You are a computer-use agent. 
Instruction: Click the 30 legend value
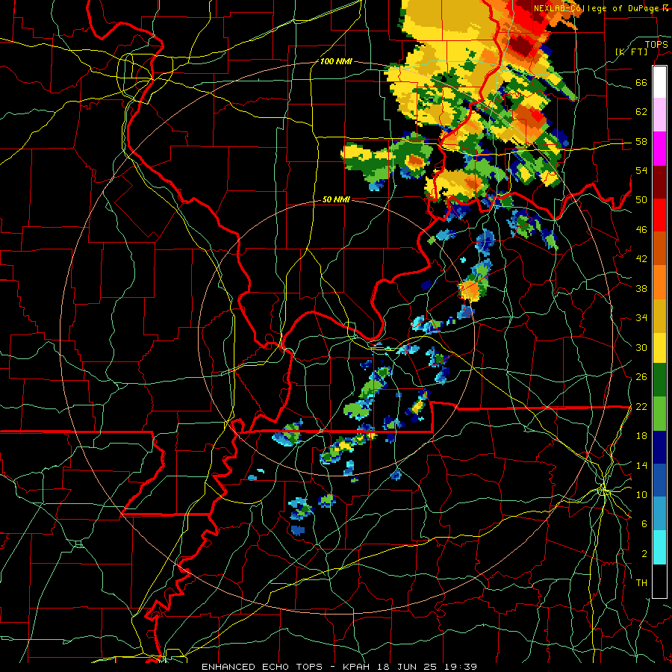[641, 347]
